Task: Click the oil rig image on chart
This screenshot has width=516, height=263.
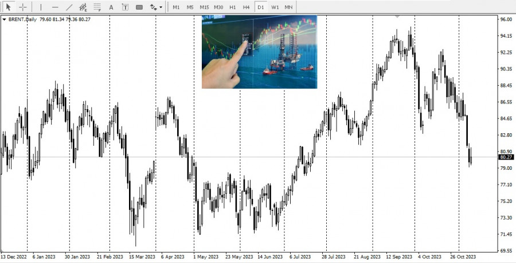Action: 259,51
